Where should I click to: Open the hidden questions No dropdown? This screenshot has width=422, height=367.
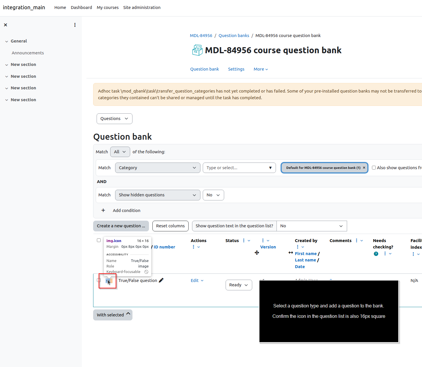tap(213, 195)
